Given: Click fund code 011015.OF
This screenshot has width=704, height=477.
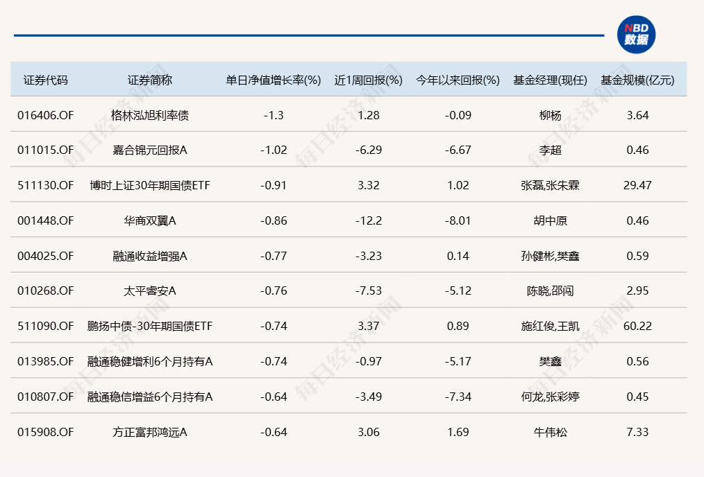Looking at the screenshot, I should click(45, 150).
